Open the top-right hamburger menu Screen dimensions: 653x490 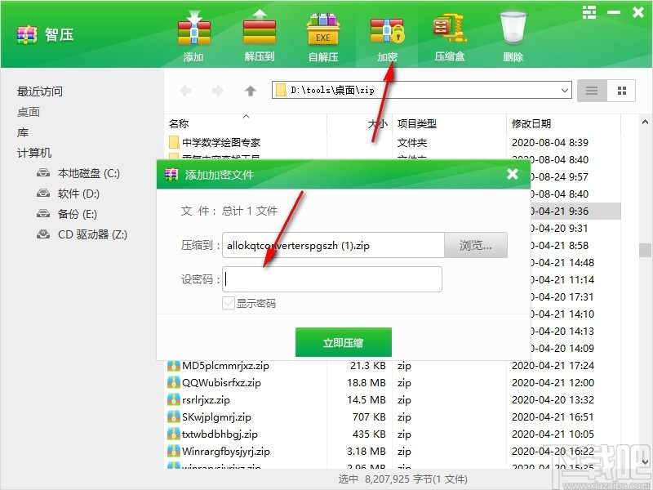[x=589, y=12]
